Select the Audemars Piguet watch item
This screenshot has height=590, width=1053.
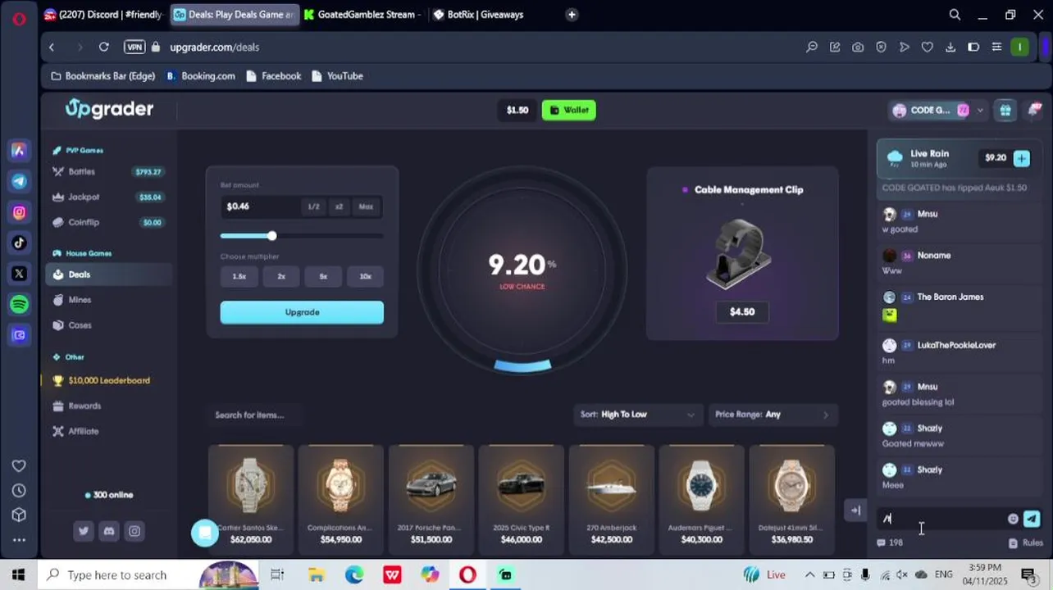(702, 499)
